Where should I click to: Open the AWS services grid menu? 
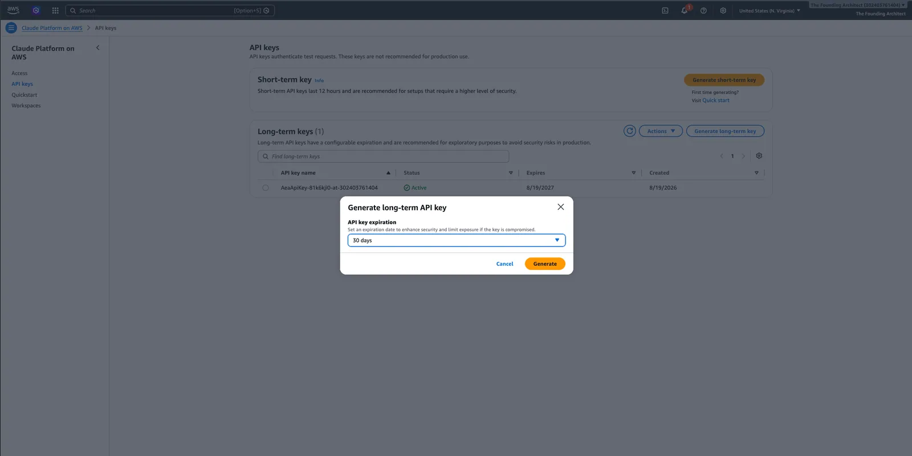[55, 10]
